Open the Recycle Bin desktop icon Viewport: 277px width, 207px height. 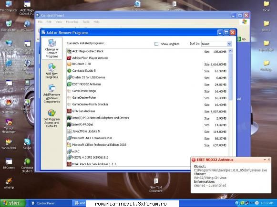point(9,26)
